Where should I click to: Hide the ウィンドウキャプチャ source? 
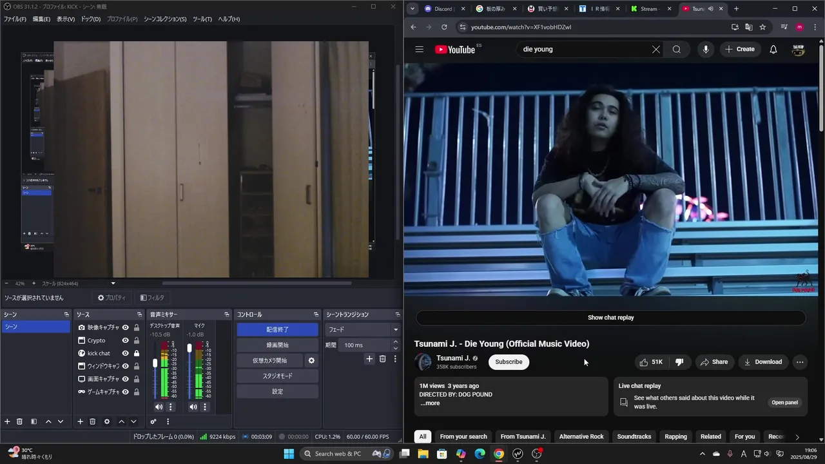click(126, 366)
